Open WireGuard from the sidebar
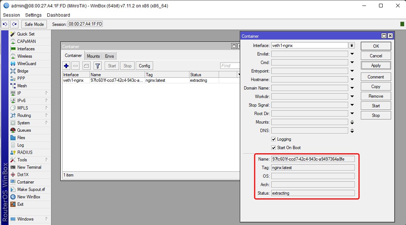 coord(26,64)
